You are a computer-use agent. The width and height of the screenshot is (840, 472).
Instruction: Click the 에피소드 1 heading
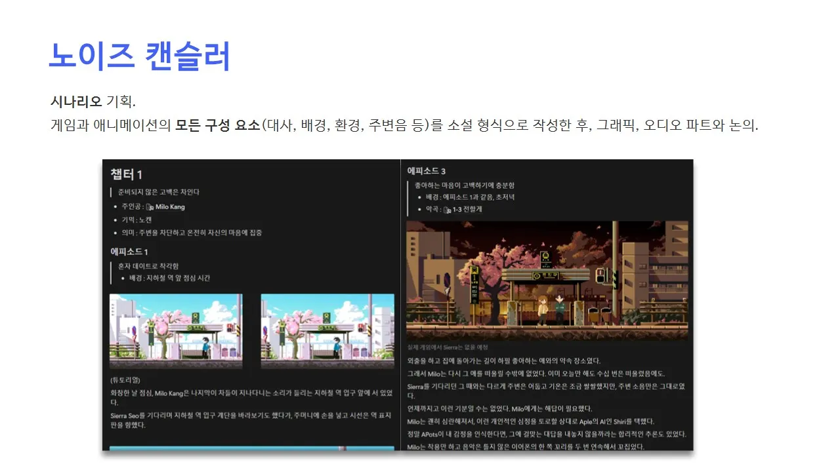tap(129, 252)
